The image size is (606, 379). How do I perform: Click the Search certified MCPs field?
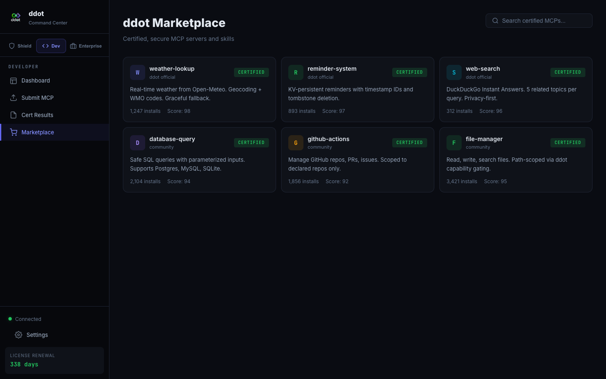pyautogui.click(x=539, y=21)
